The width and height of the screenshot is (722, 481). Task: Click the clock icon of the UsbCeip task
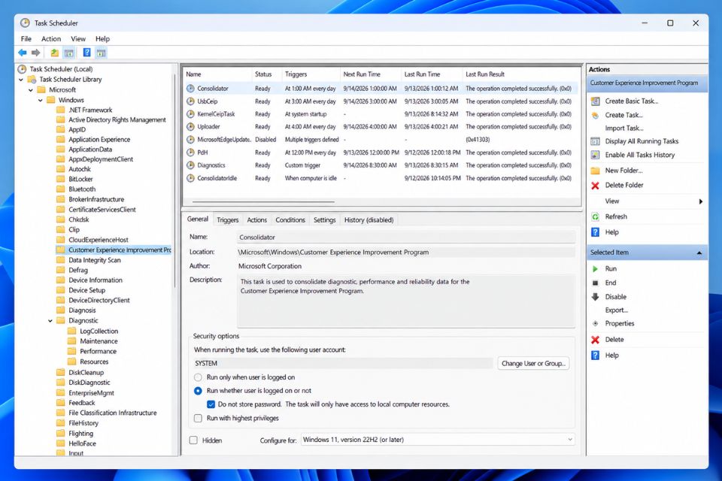190,101
